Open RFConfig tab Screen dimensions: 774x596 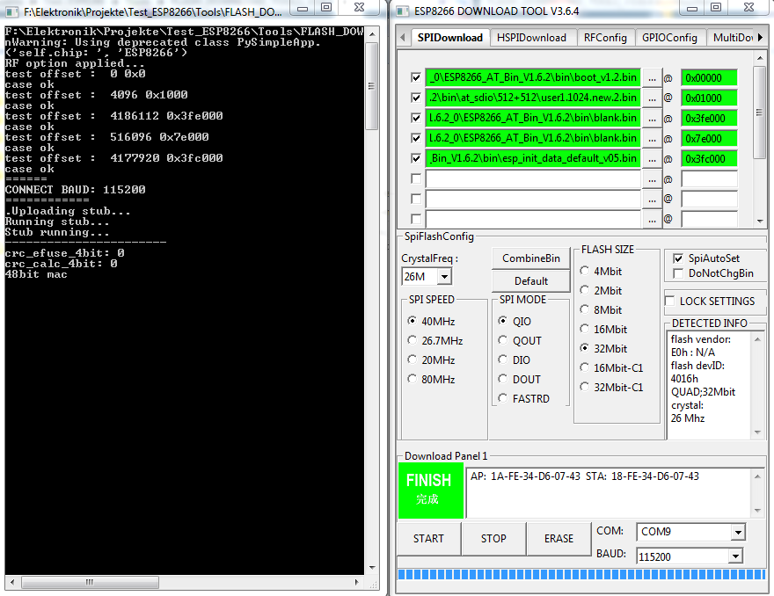coord(605,38)
